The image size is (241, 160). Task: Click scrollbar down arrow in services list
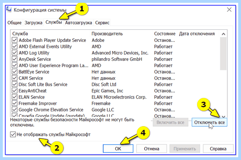click(223, 117)
